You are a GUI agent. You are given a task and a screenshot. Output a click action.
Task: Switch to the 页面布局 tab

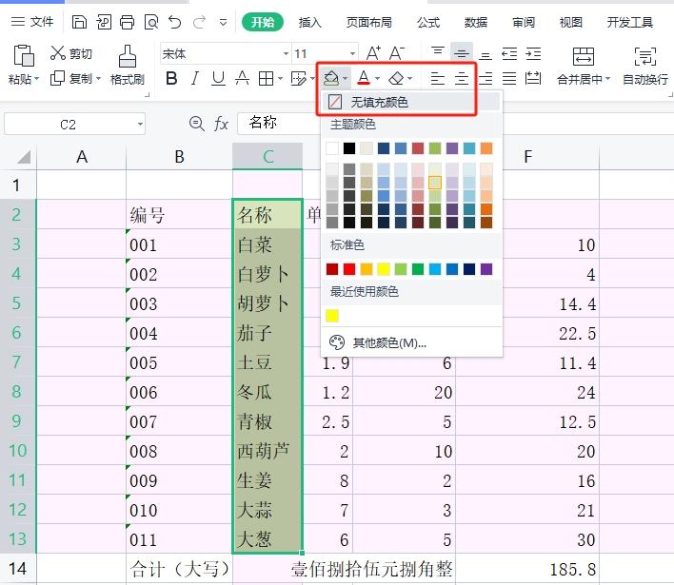pyautogui.click(x=368, y=22)
